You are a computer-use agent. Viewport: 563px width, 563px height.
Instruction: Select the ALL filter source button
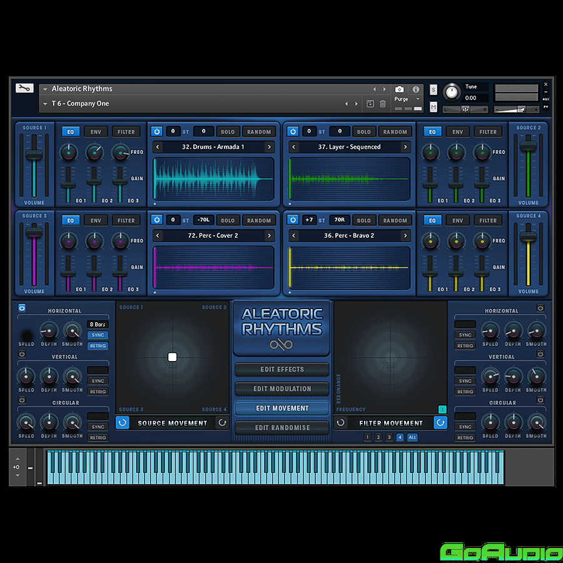[x=412, y=437]
